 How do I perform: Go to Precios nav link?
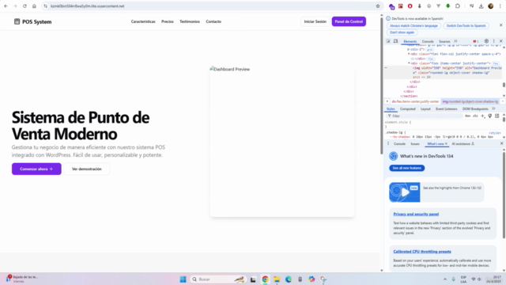tap(168, 21)
